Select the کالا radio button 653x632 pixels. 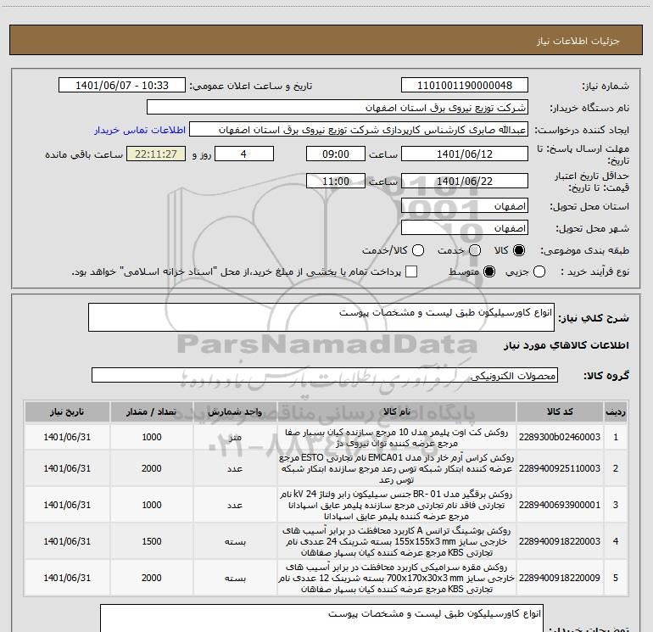tap(519, 250)
